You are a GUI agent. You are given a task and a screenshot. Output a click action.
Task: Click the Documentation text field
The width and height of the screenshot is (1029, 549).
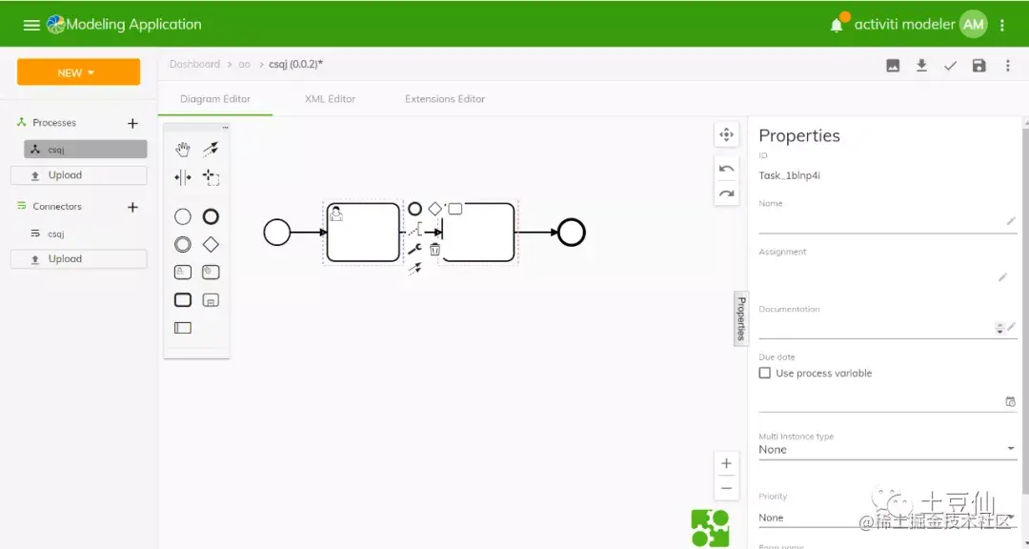pyautogui.click(x=877, y=328)
